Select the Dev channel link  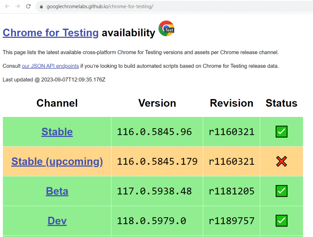(x=57, y=221)
